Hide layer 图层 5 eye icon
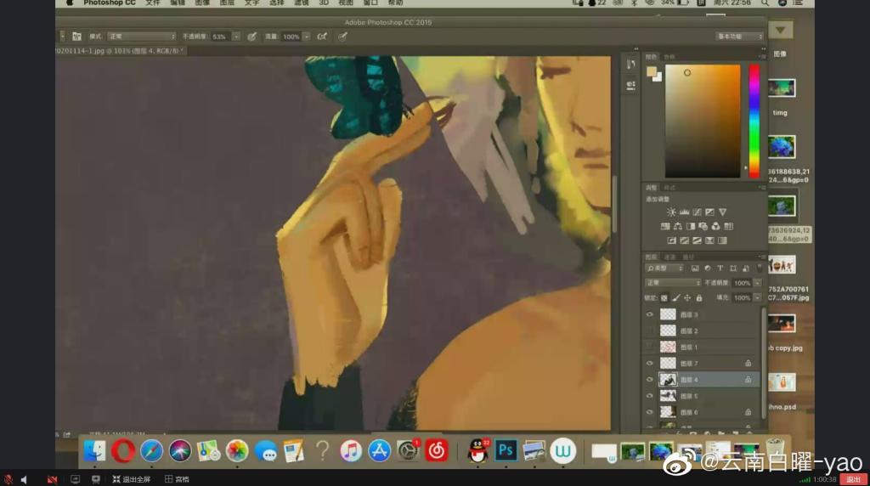870x486 pixels. pos(650,396)
